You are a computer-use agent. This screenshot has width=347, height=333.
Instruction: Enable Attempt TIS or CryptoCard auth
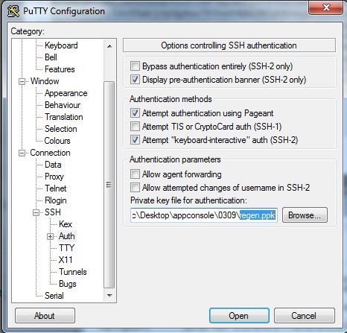click(x=135, y=127)
